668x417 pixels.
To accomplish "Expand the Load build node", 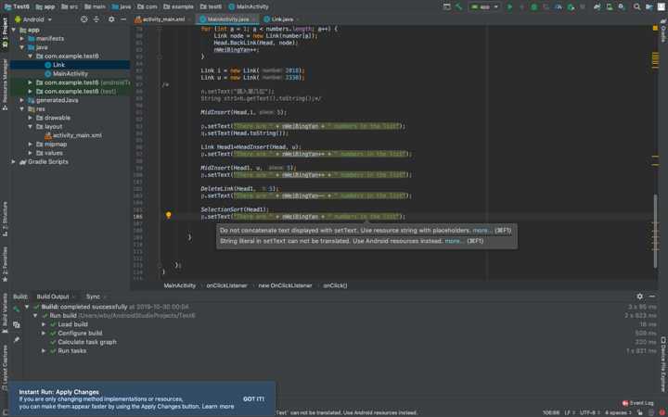I will click(x=44, y=324).
